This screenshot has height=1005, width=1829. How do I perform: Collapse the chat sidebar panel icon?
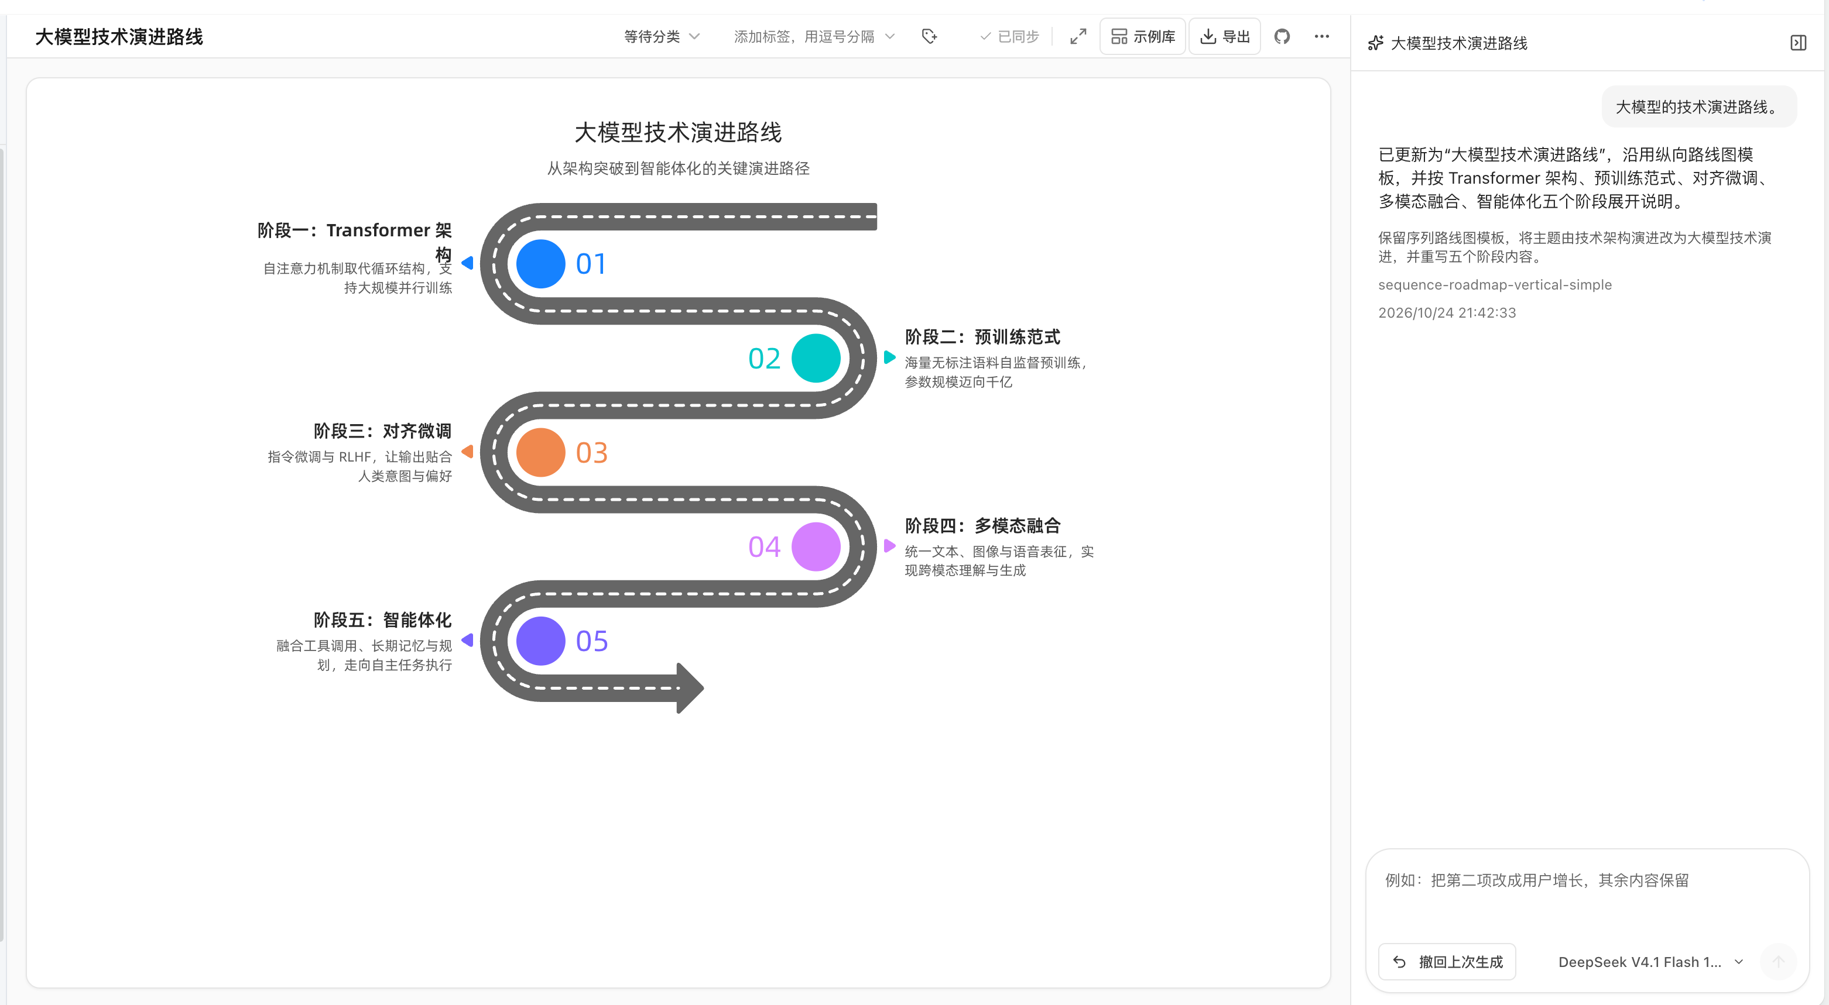click(x=1798, y=43)
